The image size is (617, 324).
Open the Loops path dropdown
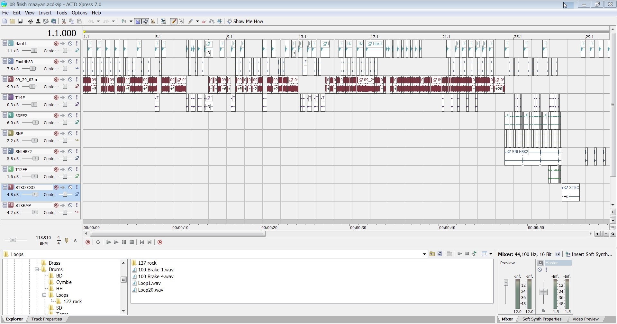424,254
